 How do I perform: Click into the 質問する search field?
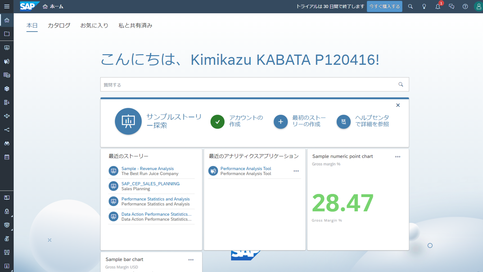point(254,85)
